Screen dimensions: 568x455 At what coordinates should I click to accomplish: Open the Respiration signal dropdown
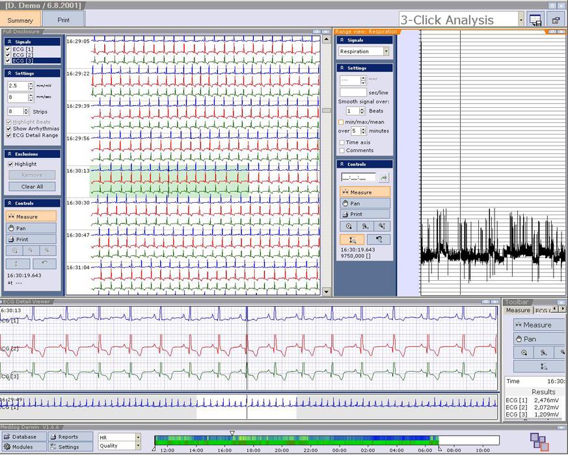pos(386,51)
